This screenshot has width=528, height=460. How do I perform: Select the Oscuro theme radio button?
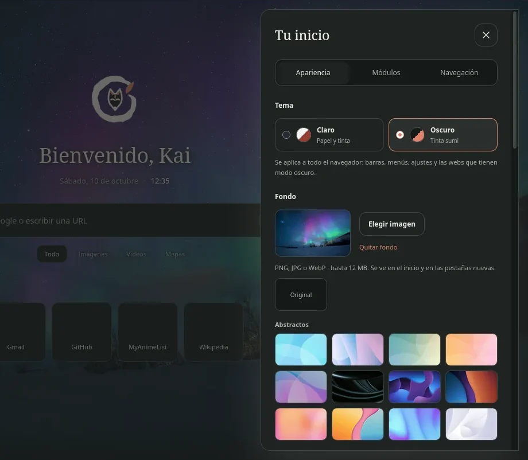399,135
